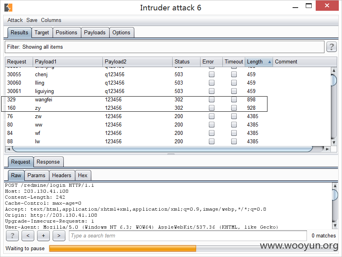This screenshot has width=342, height=257.
Task: Select result row with payload zy
Action: 168,108
